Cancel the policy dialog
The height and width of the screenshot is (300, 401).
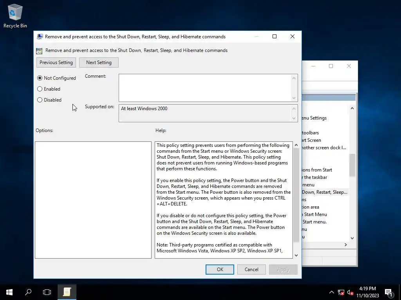(251, 270)
